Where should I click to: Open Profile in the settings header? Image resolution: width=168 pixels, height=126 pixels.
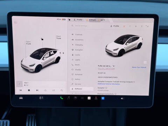point(114,26)
